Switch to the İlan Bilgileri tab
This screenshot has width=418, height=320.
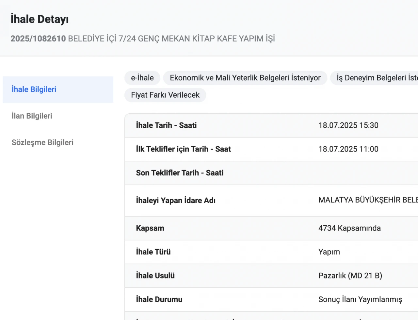[x=32, y=116]
